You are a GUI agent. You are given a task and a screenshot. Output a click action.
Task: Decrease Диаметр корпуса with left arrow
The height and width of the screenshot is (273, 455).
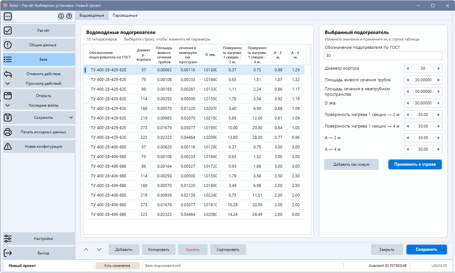click(x=408, y=68)
